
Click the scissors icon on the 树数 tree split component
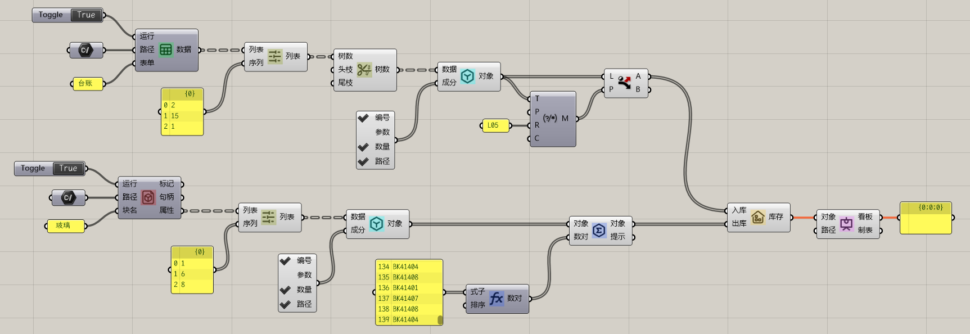(364, 70)
